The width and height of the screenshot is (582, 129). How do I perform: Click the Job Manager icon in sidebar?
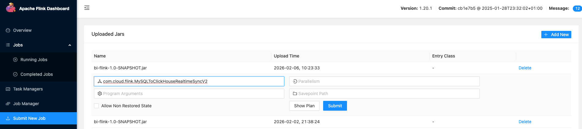(8, 104)
